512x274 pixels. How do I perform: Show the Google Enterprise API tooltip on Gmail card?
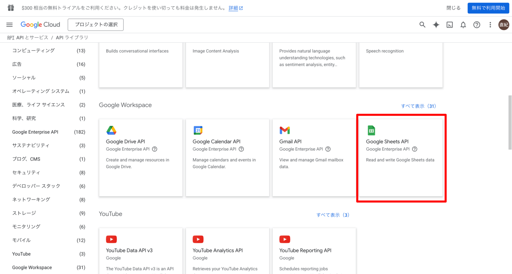click(x=328, y=149)
